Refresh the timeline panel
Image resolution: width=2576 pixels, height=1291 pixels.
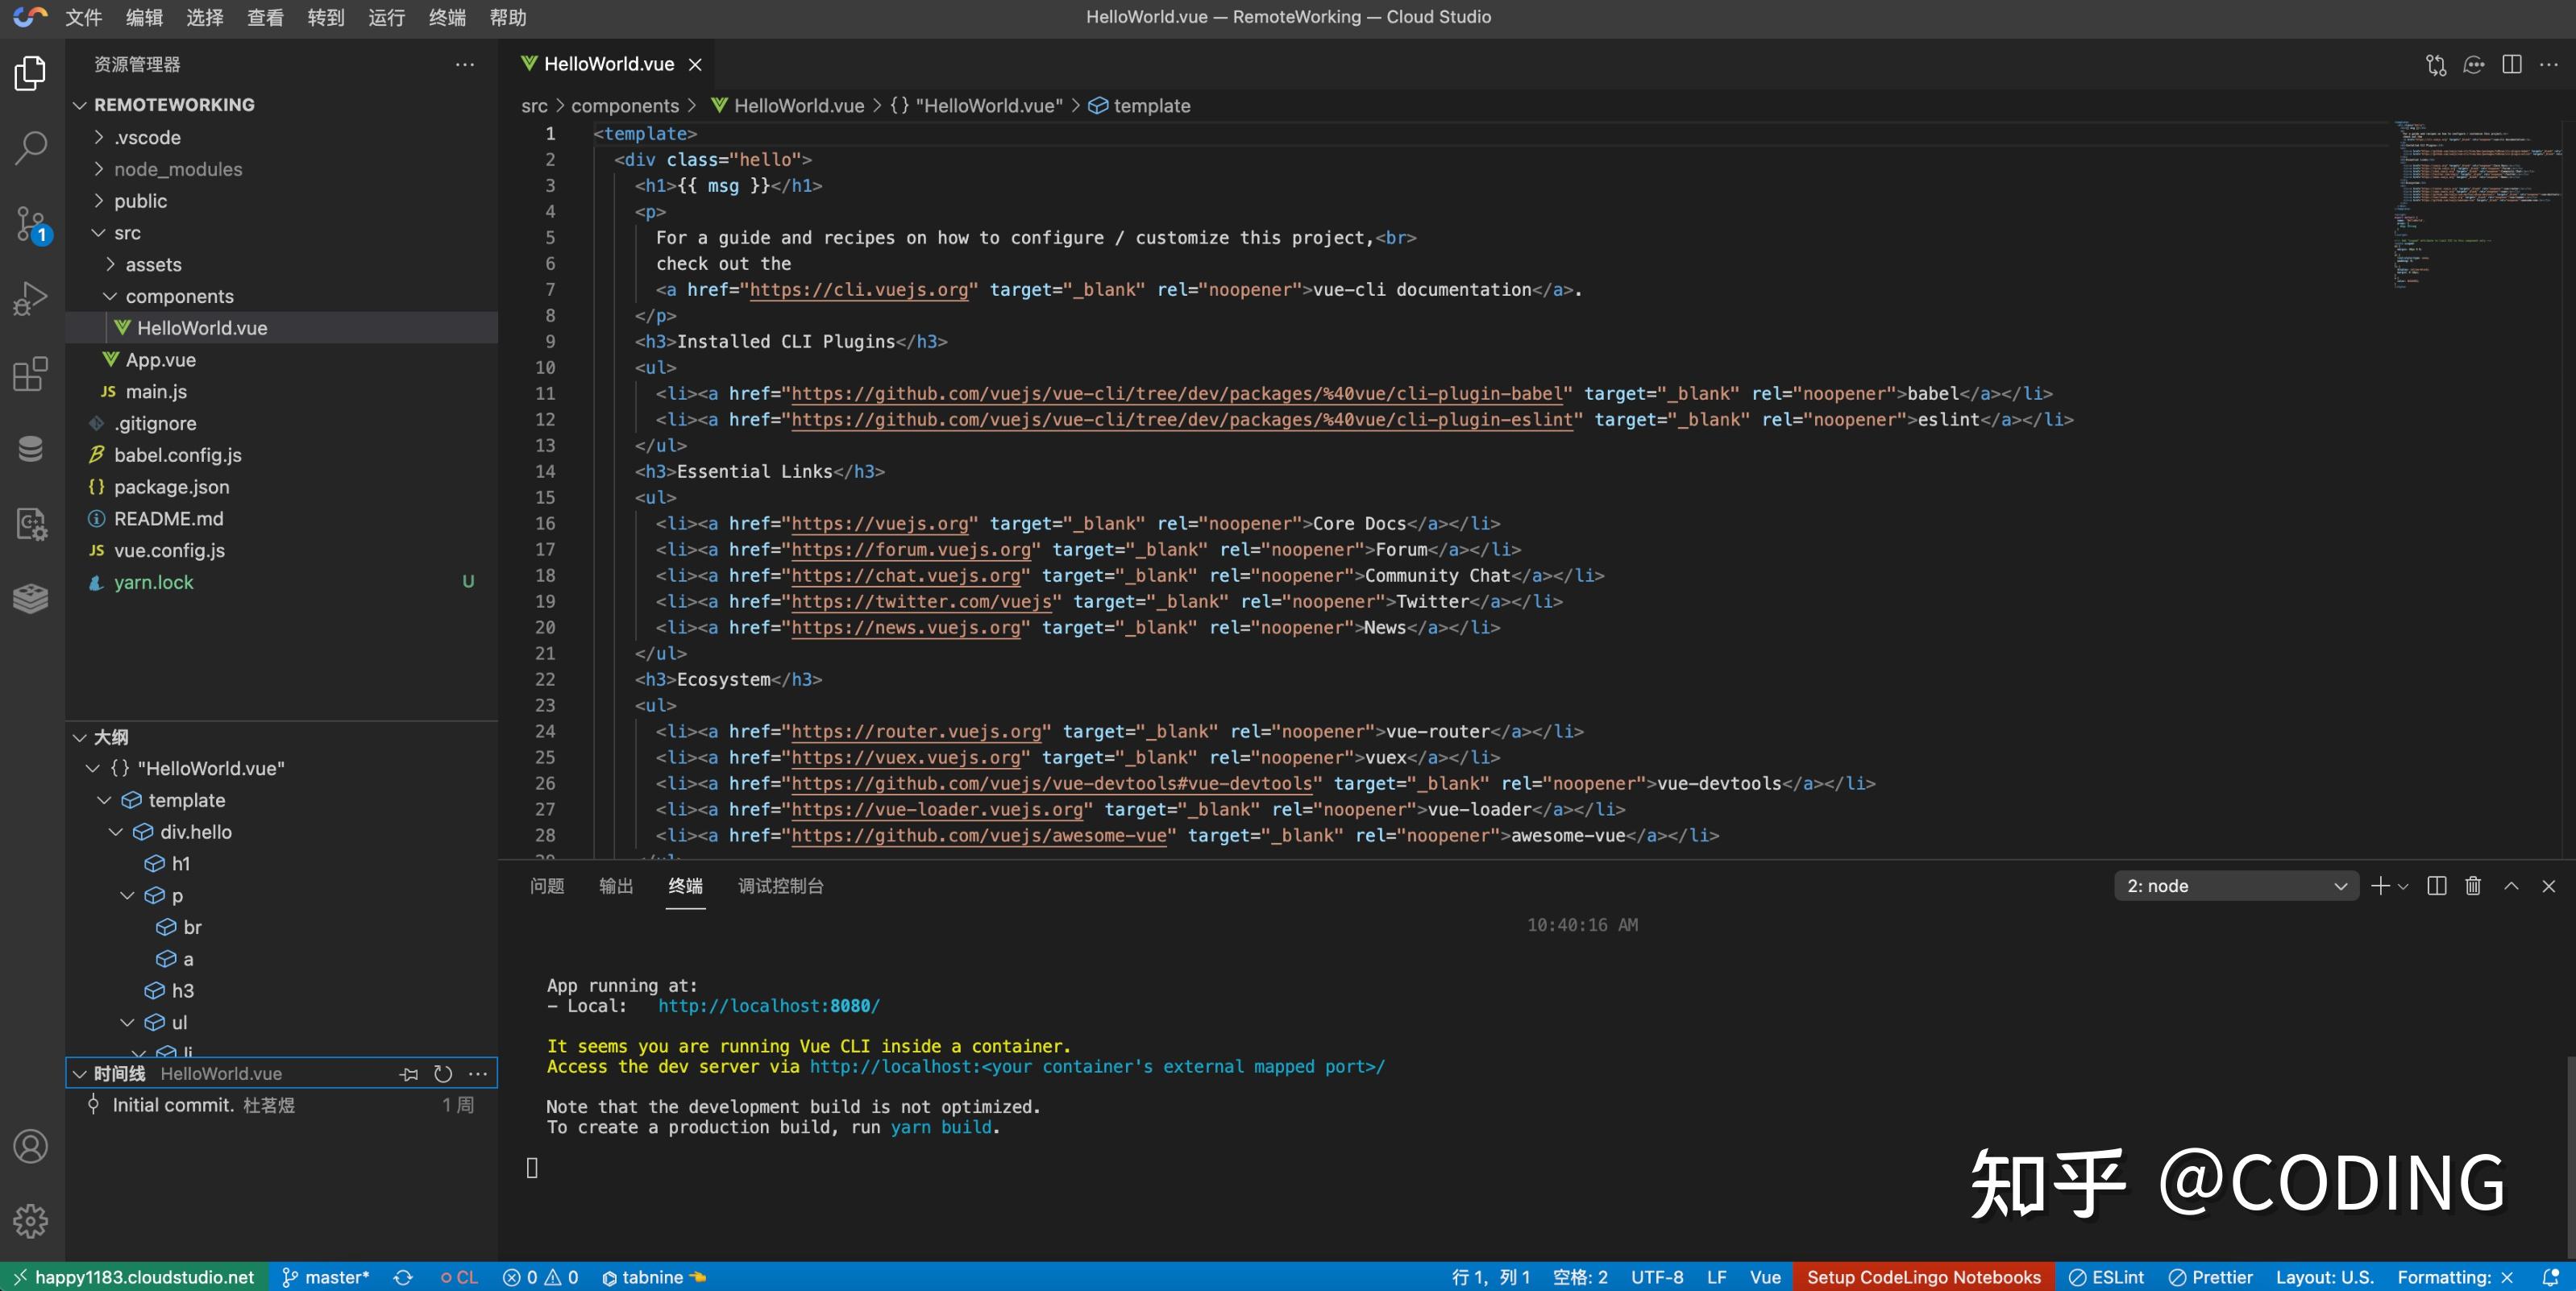(x=443, y=1074)
